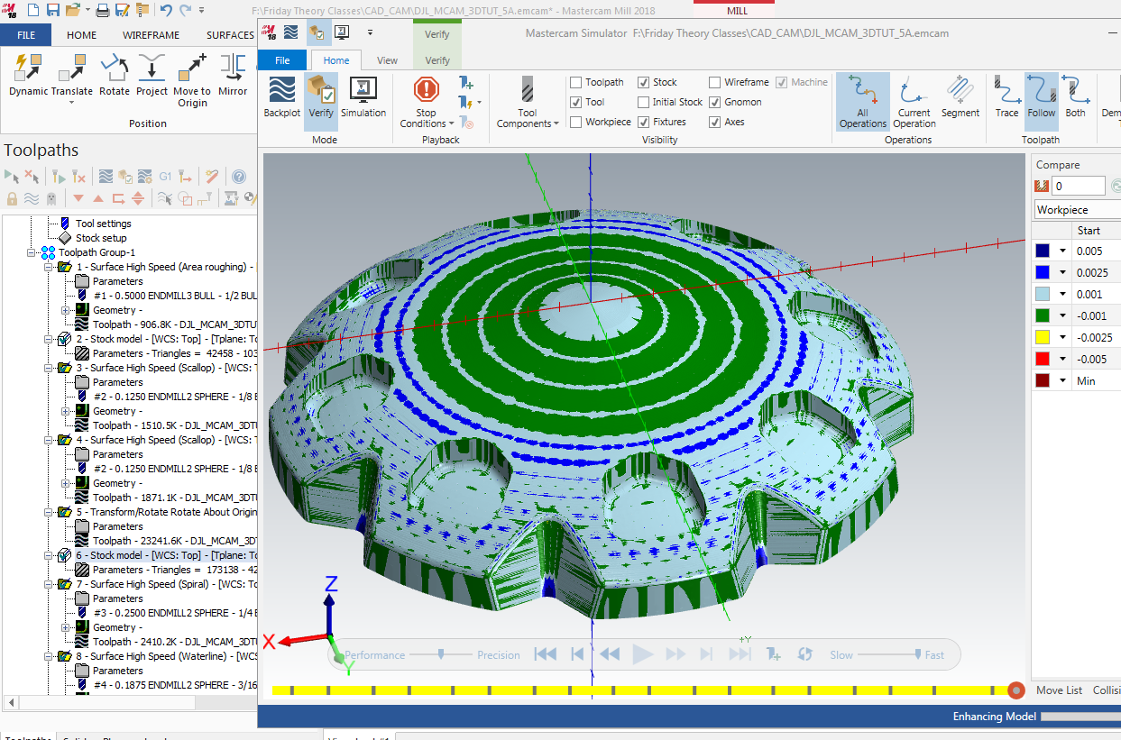Click the Slow-Fast speed slider handle
Viewport: 1121px width, 740px height.
(x=918, y=653)
